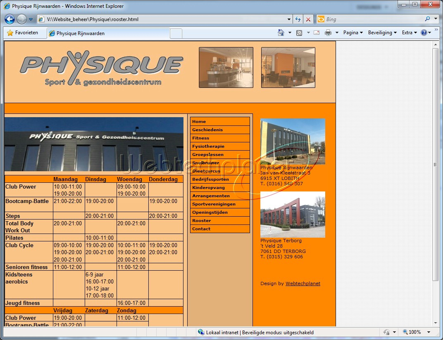
Task: Click the lounge interior photo thumbnail
Action: click(288, 67)
